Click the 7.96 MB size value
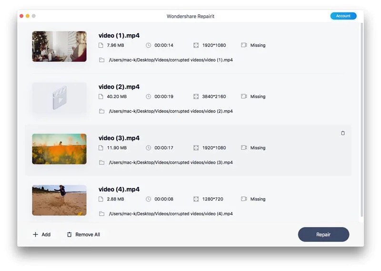Screen dimensions: 381x271 point(115,45)
